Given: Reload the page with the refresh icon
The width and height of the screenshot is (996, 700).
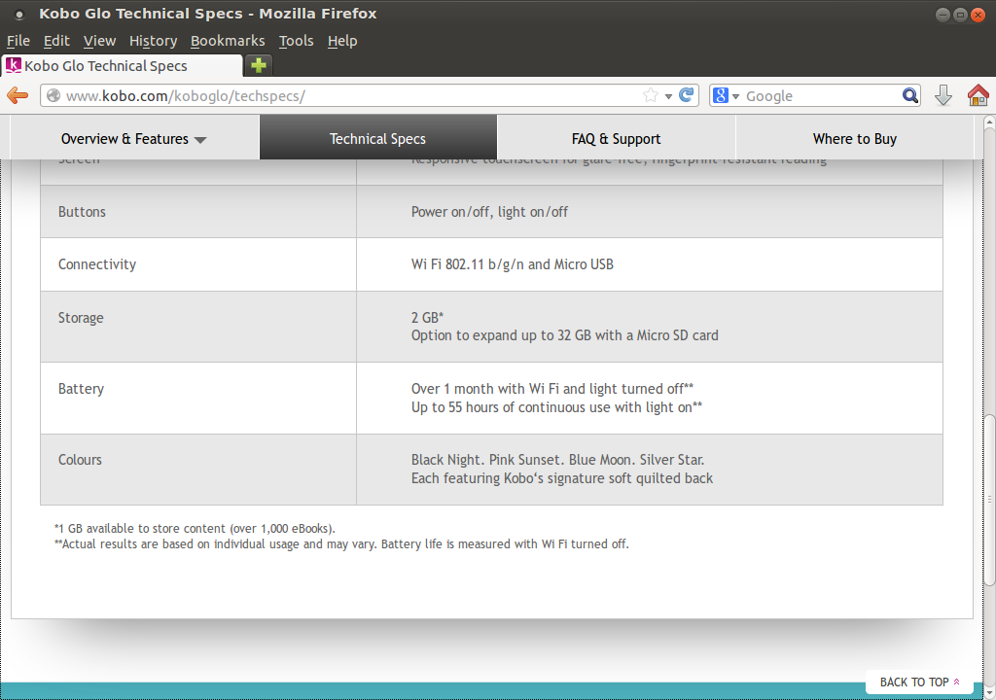Looking at the screenshot, I should (686, 95).
